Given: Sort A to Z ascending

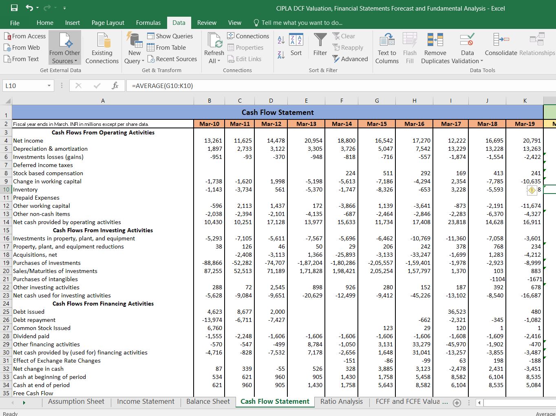Looking at the screenshot, I should pos(281,40).
